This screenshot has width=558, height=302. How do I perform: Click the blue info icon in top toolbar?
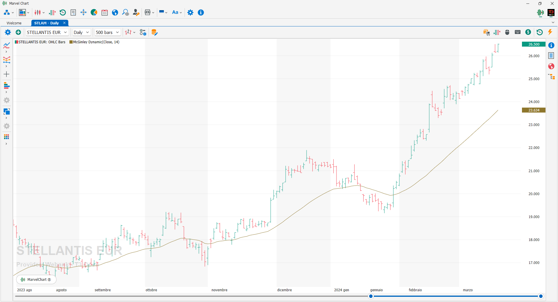click(201, 12)
